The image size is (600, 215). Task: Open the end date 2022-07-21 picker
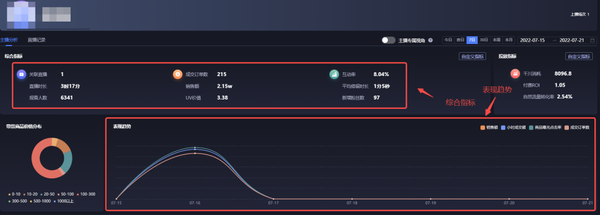coord(572,40)
